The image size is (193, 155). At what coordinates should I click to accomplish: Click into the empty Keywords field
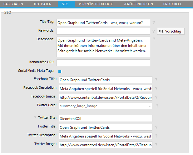103,31
